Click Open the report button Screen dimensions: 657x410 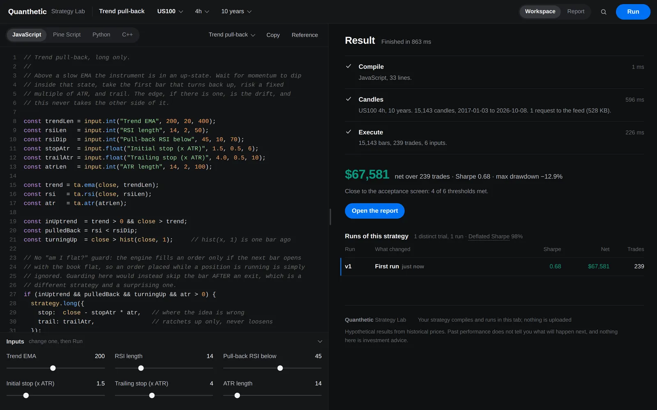(374, 211)
